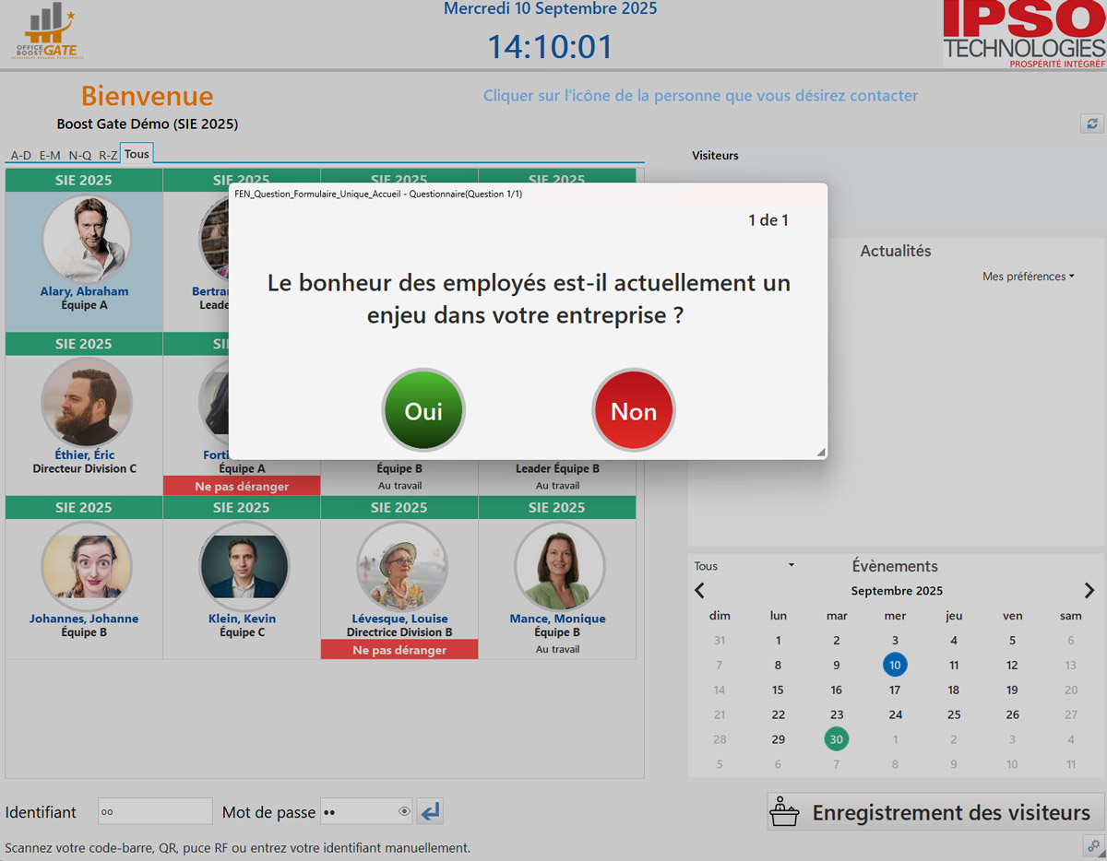Click the refresh icon near the top right

tap(1091, 124)
